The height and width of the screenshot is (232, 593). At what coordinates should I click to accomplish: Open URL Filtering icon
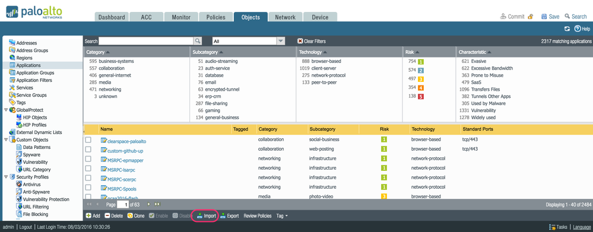(19, 206)
